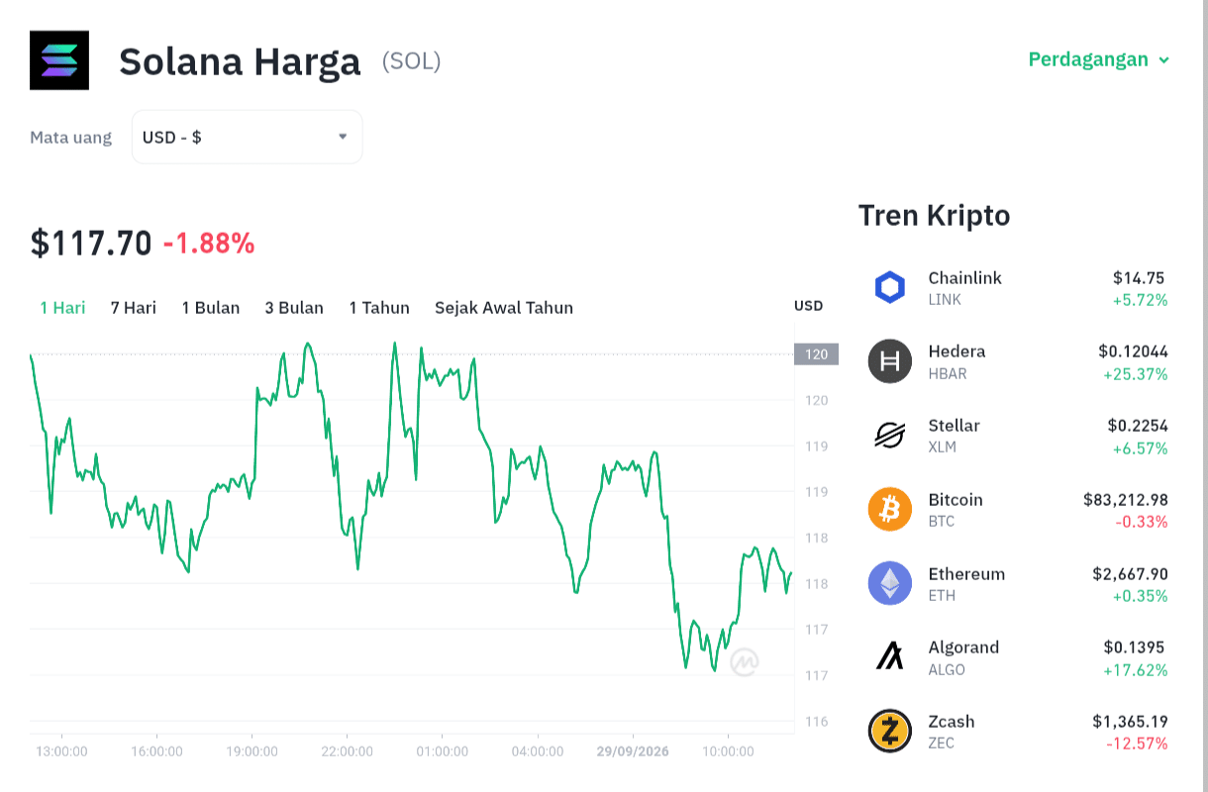Show the 3 Bulan chart range
Screen dimensions: 1208x792
294,308
